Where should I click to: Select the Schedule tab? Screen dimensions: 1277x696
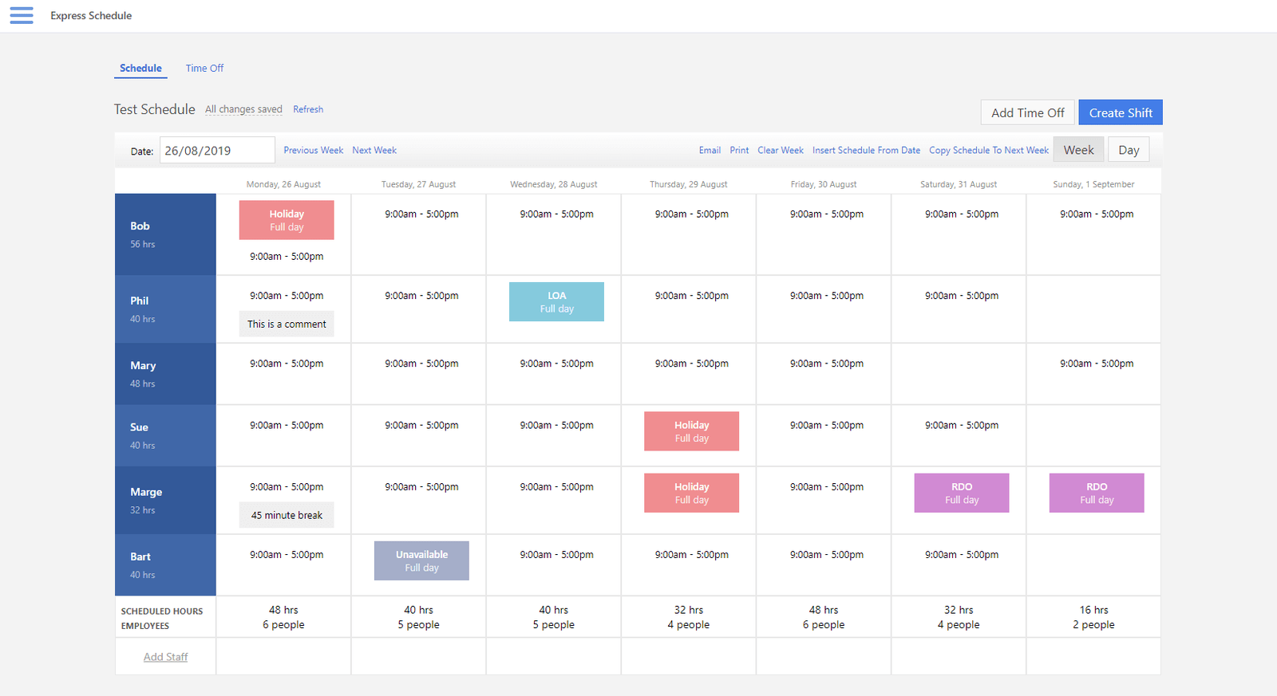point(140,69)
